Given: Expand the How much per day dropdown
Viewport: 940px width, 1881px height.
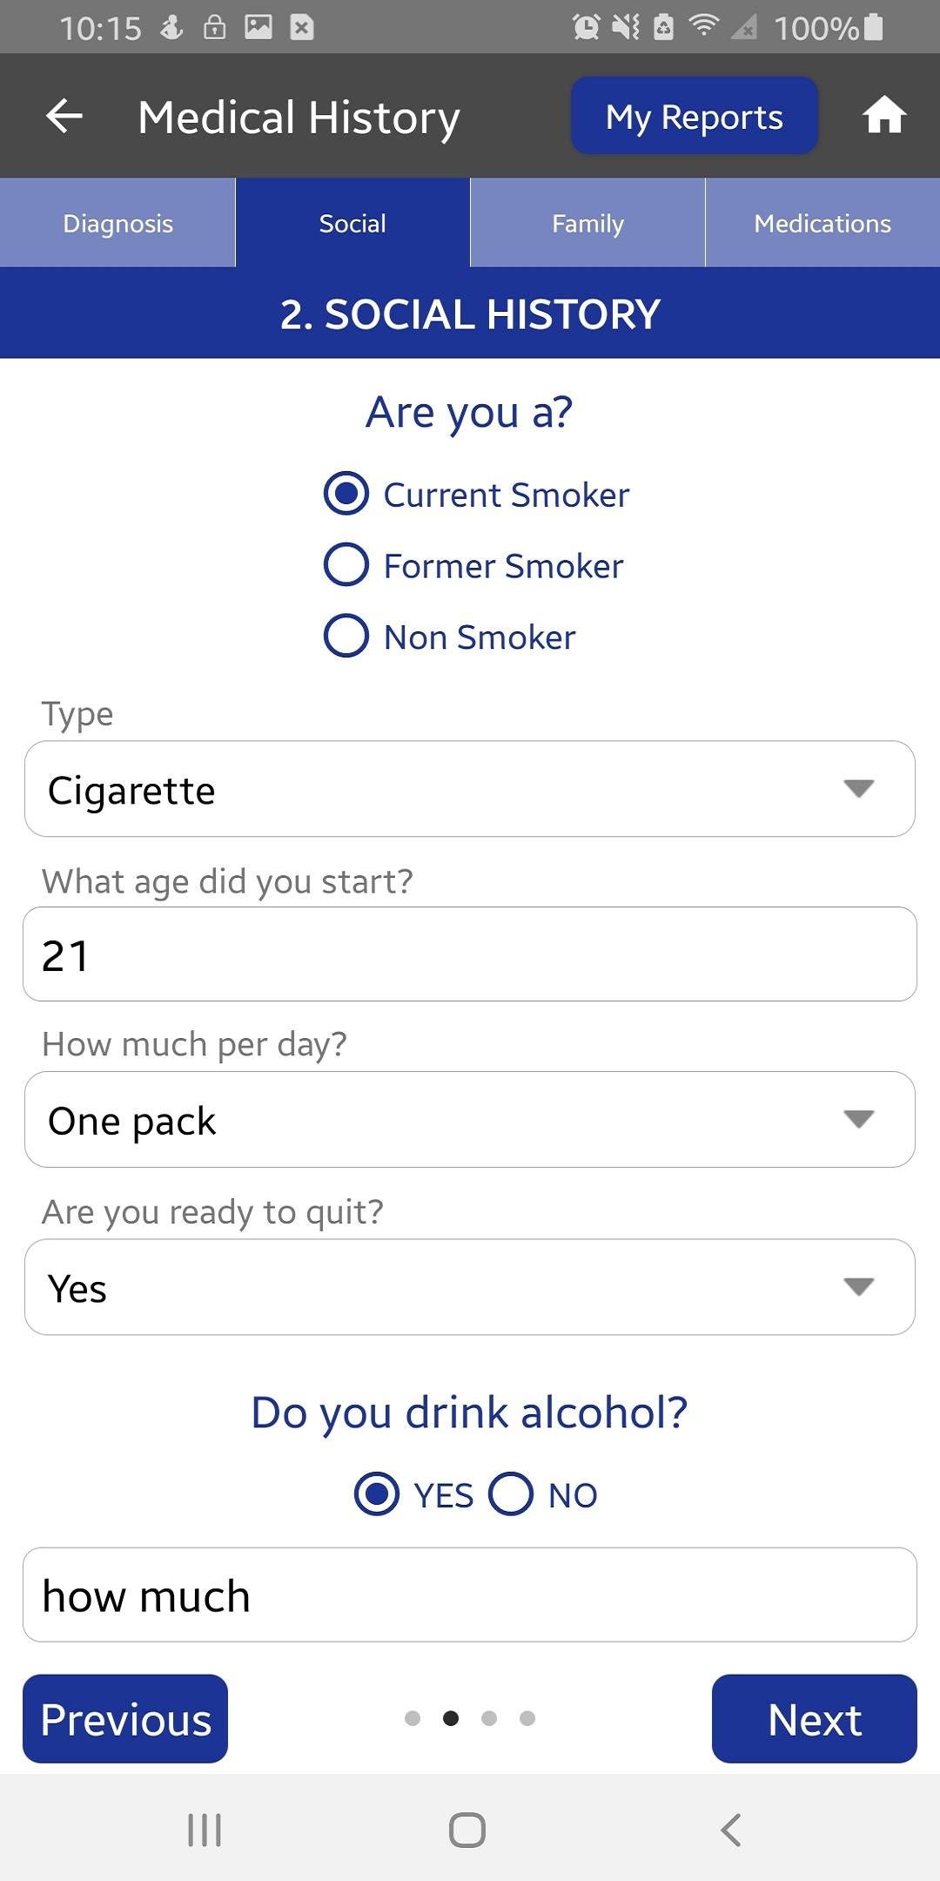Looking at the screenshot, I should [x=470, y=1120].
